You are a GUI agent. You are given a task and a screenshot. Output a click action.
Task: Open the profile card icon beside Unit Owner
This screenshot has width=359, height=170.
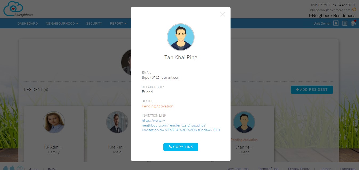coord(336,23)
